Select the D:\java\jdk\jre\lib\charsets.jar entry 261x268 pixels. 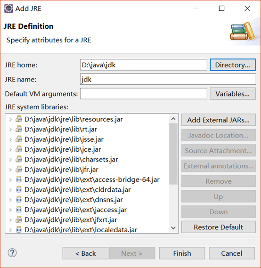[x=71, y=160]
